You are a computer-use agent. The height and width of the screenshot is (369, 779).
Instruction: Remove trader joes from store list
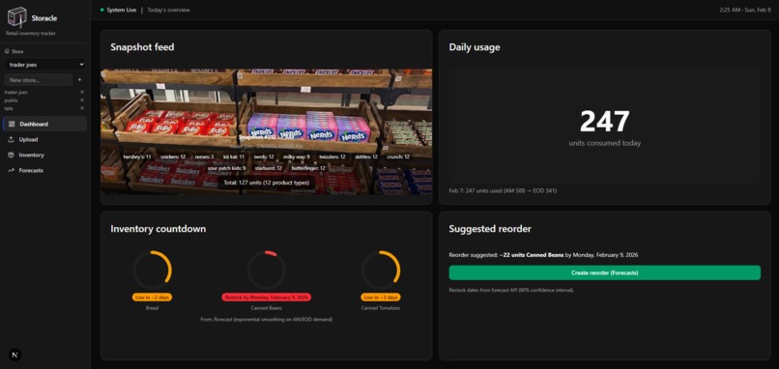[x=82, y=93]
